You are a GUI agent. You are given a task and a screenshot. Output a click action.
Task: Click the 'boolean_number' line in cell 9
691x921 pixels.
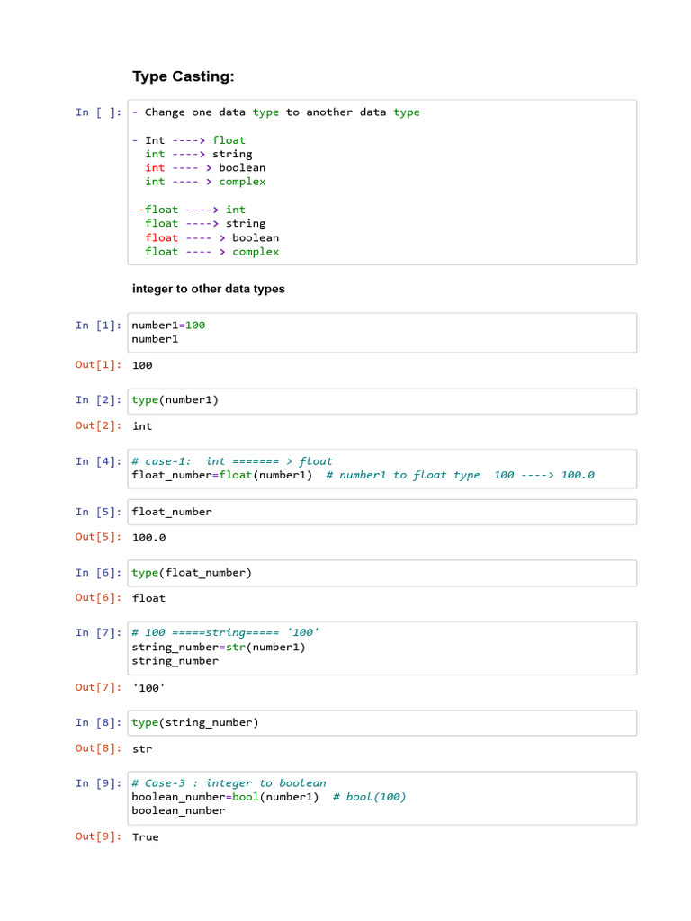click(179, 810)
